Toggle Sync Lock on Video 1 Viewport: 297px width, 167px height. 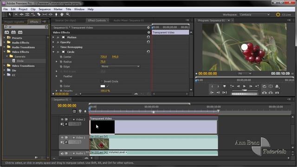(66, 137)
